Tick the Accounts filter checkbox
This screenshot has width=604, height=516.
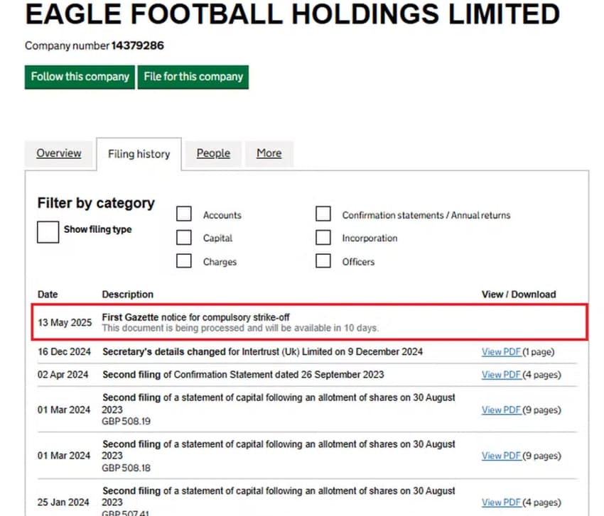click(x=184, y=214)
